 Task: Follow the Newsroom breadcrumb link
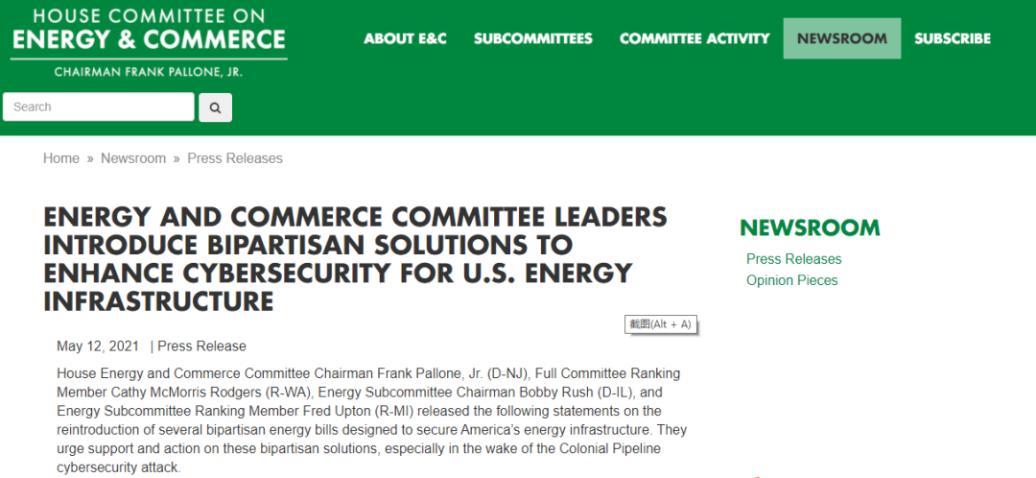point(133,158)
